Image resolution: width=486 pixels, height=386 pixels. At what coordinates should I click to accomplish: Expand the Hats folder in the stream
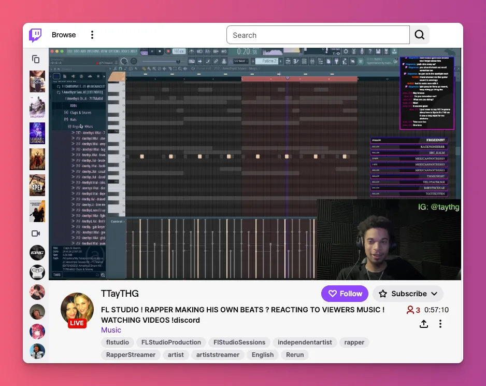[70, 119]
